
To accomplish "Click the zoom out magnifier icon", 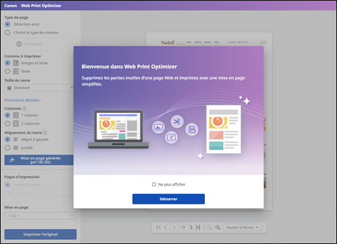I will click(210, 227).
